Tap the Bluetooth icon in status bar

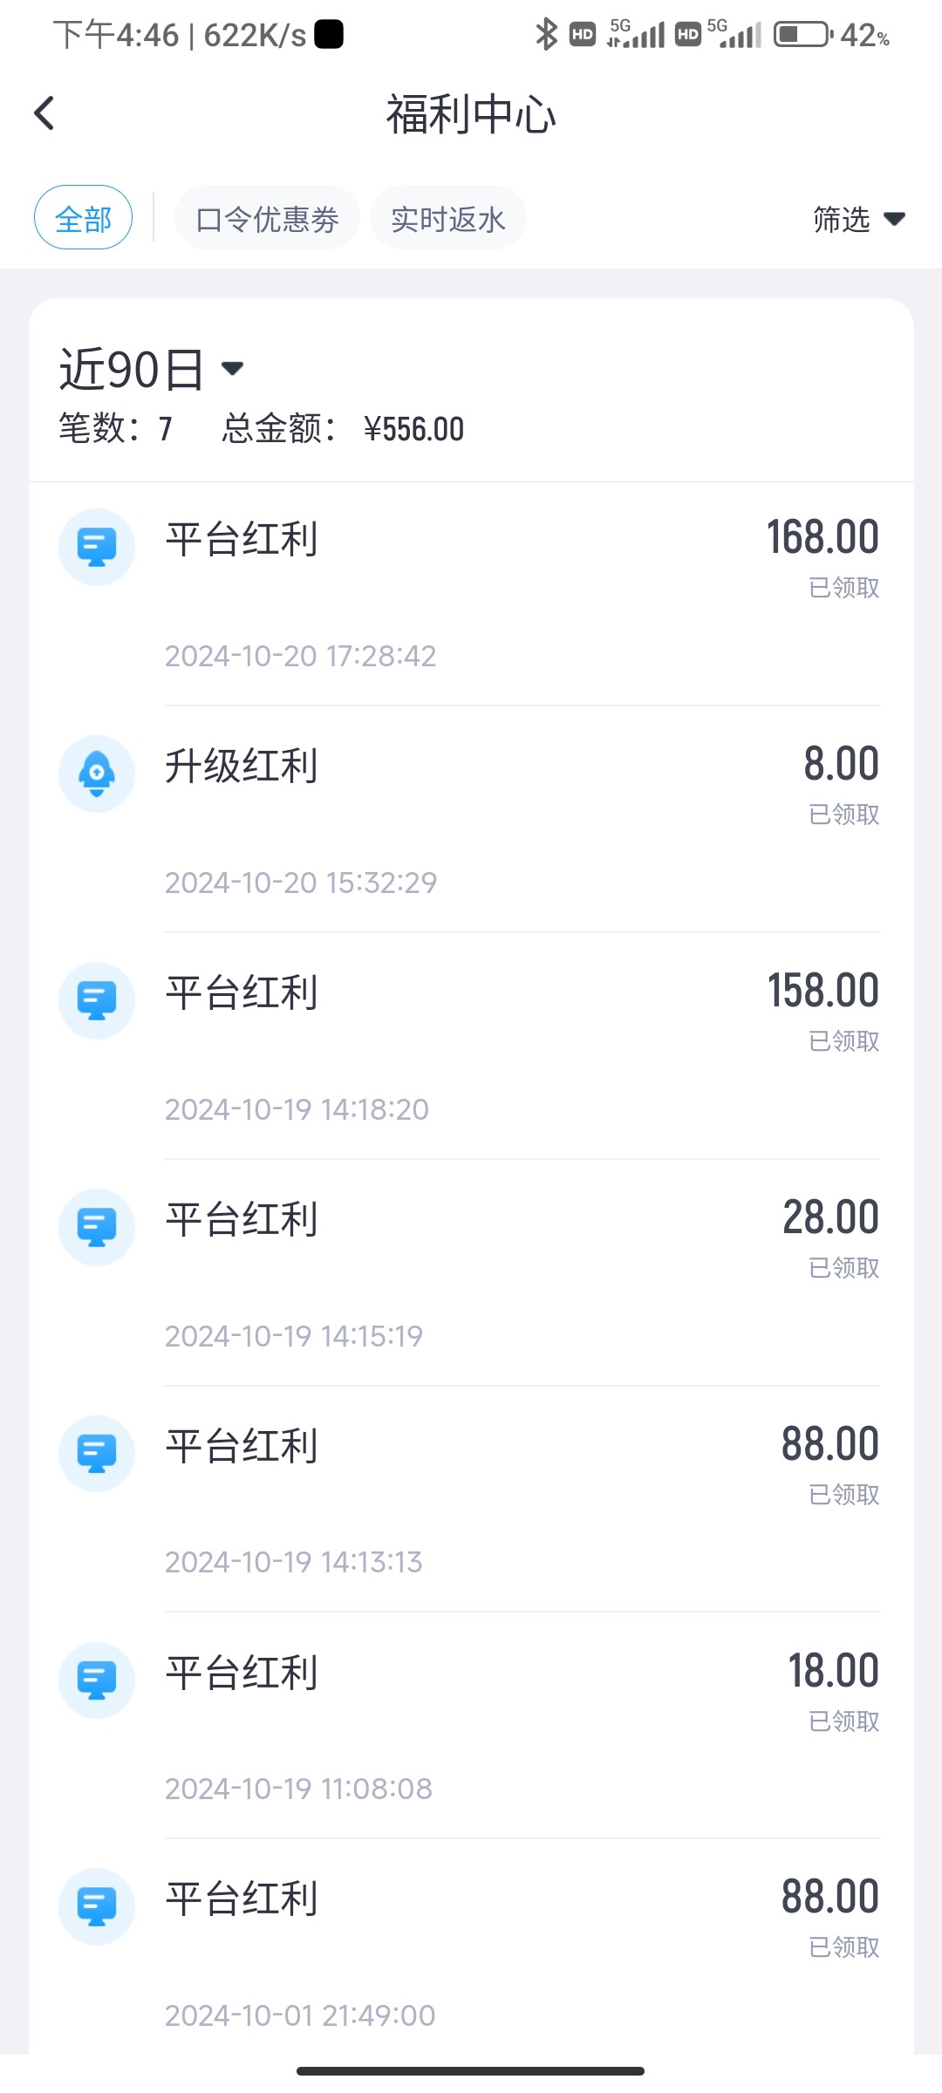(x=546, y=35)
